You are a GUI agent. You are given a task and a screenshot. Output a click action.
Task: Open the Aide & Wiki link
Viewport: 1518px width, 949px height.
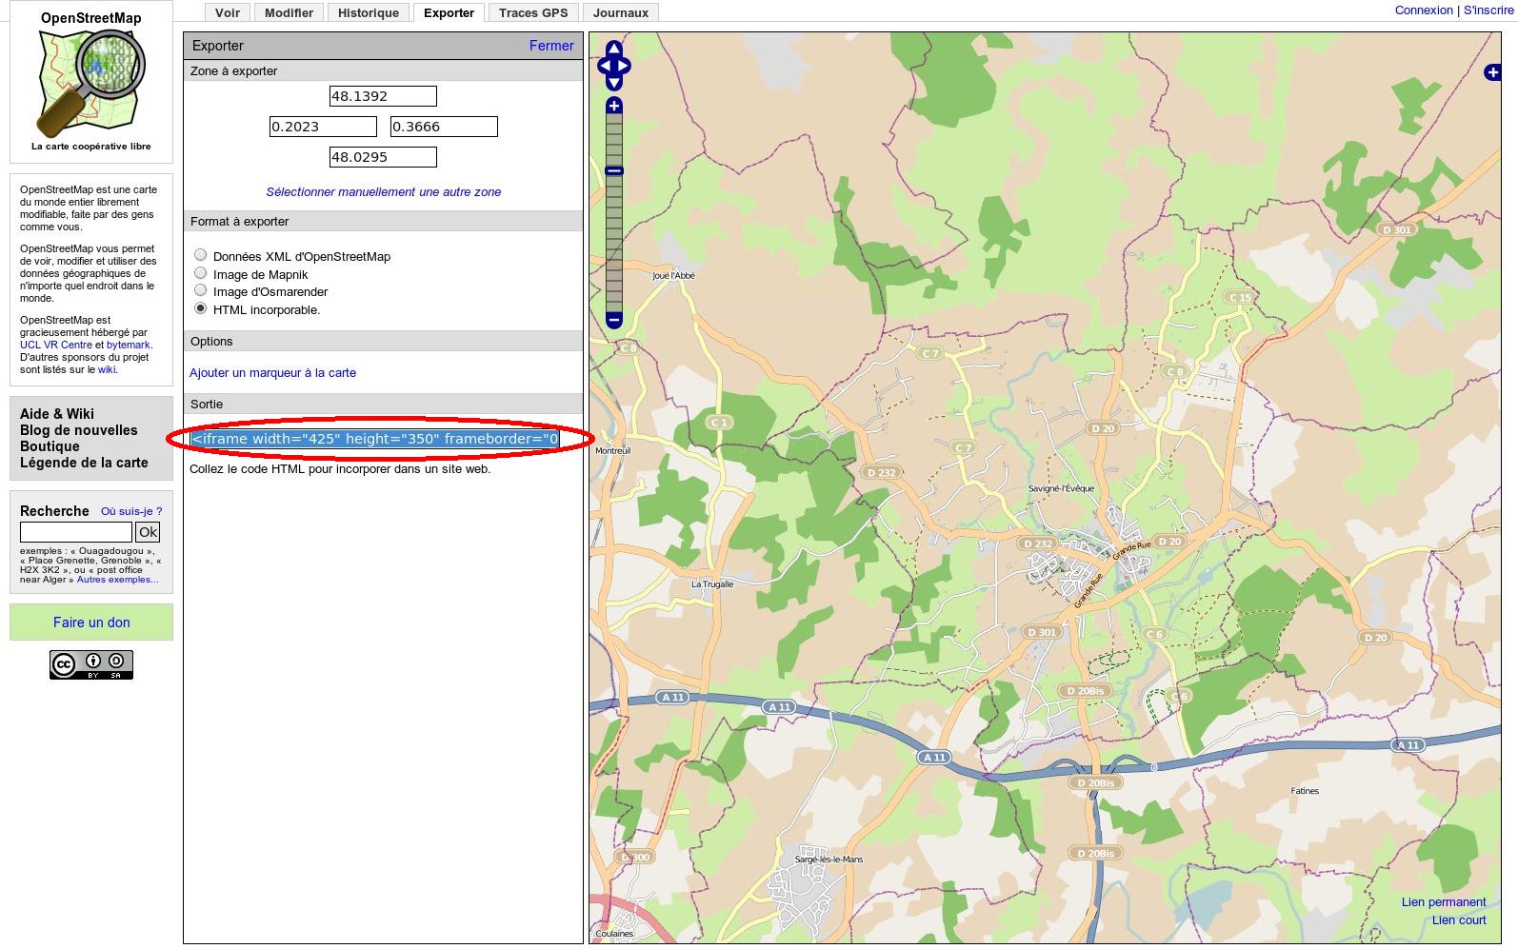tap(57, 414)
